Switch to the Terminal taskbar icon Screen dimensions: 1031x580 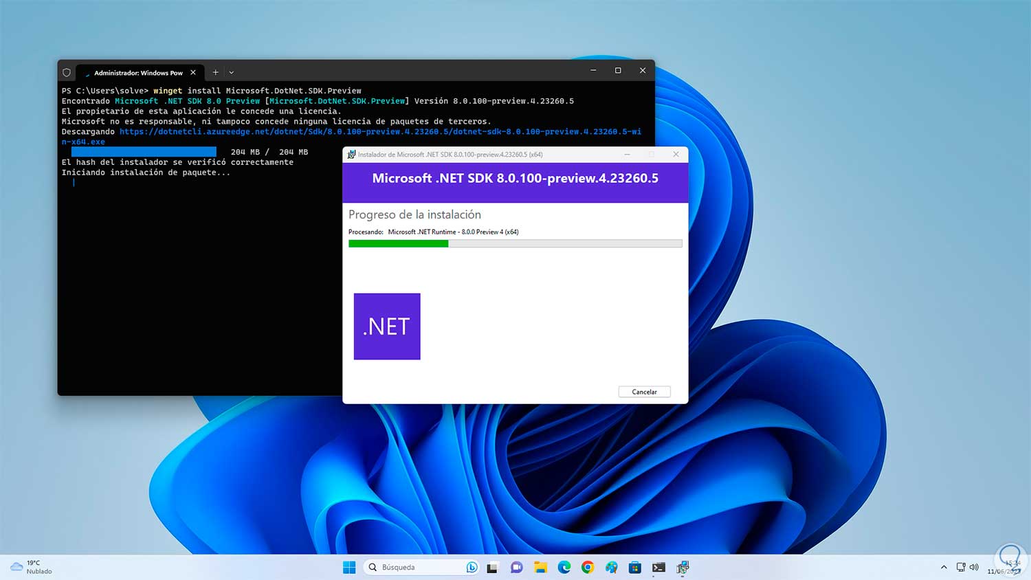tap(658, 567)
